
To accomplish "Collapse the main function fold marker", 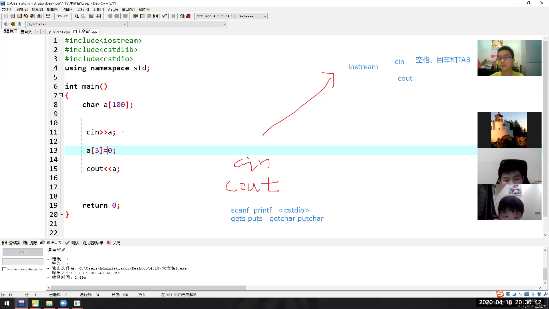I will 61,95.
